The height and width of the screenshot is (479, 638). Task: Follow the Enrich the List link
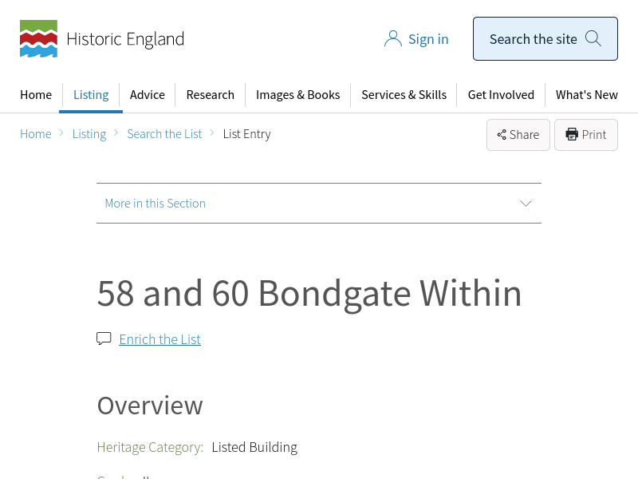(x=159, y=339)
